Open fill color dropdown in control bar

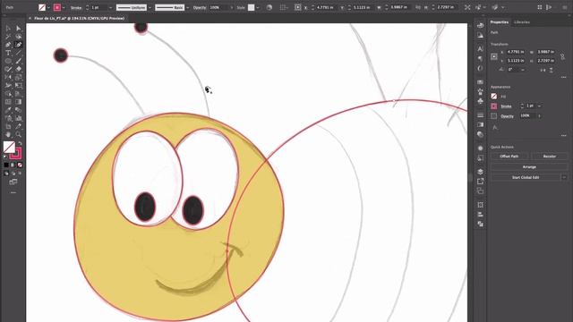coord(48,7)
